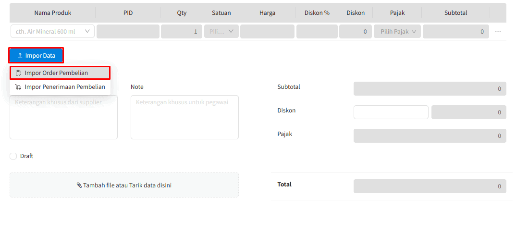This screenshot has width=516, height=234.
Task: Click the Total value field
Action: tap(430, 186)
